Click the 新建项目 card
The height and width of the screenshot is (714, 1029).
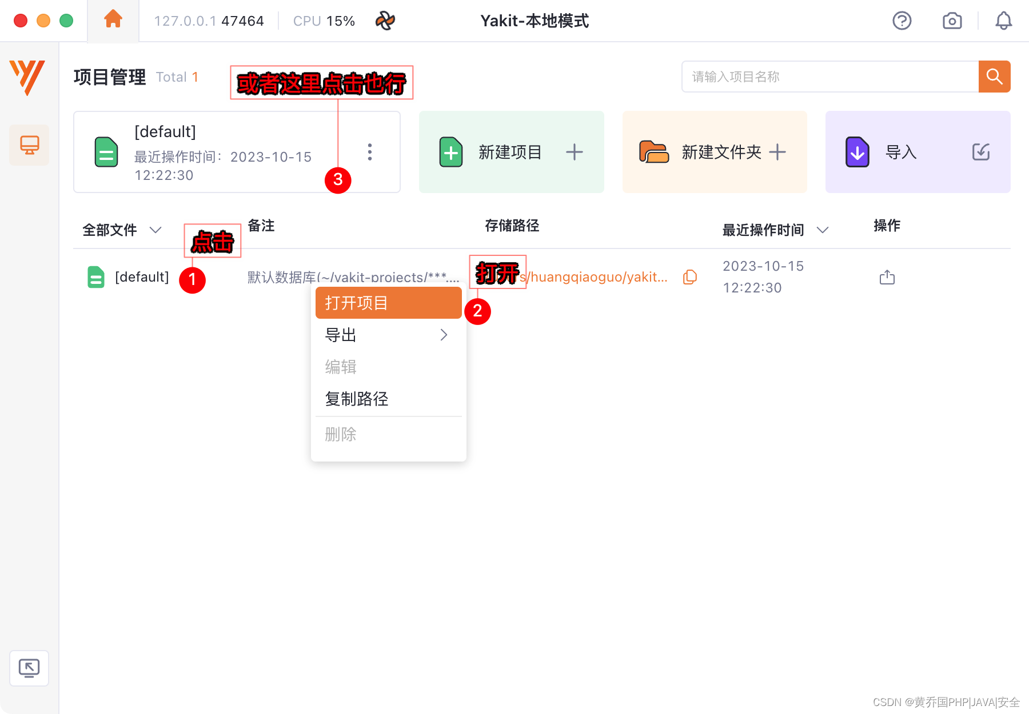click(x=511, y=152)
